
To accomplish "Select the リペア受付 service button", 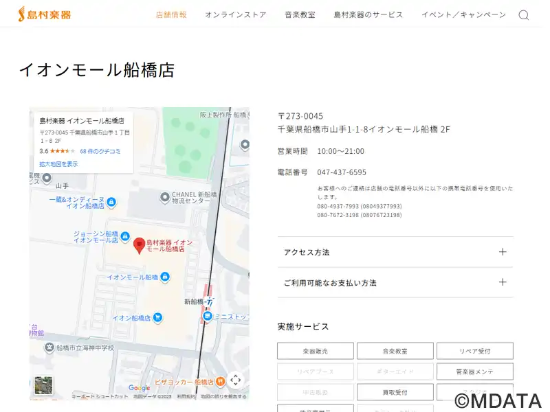I will (474, 351).
